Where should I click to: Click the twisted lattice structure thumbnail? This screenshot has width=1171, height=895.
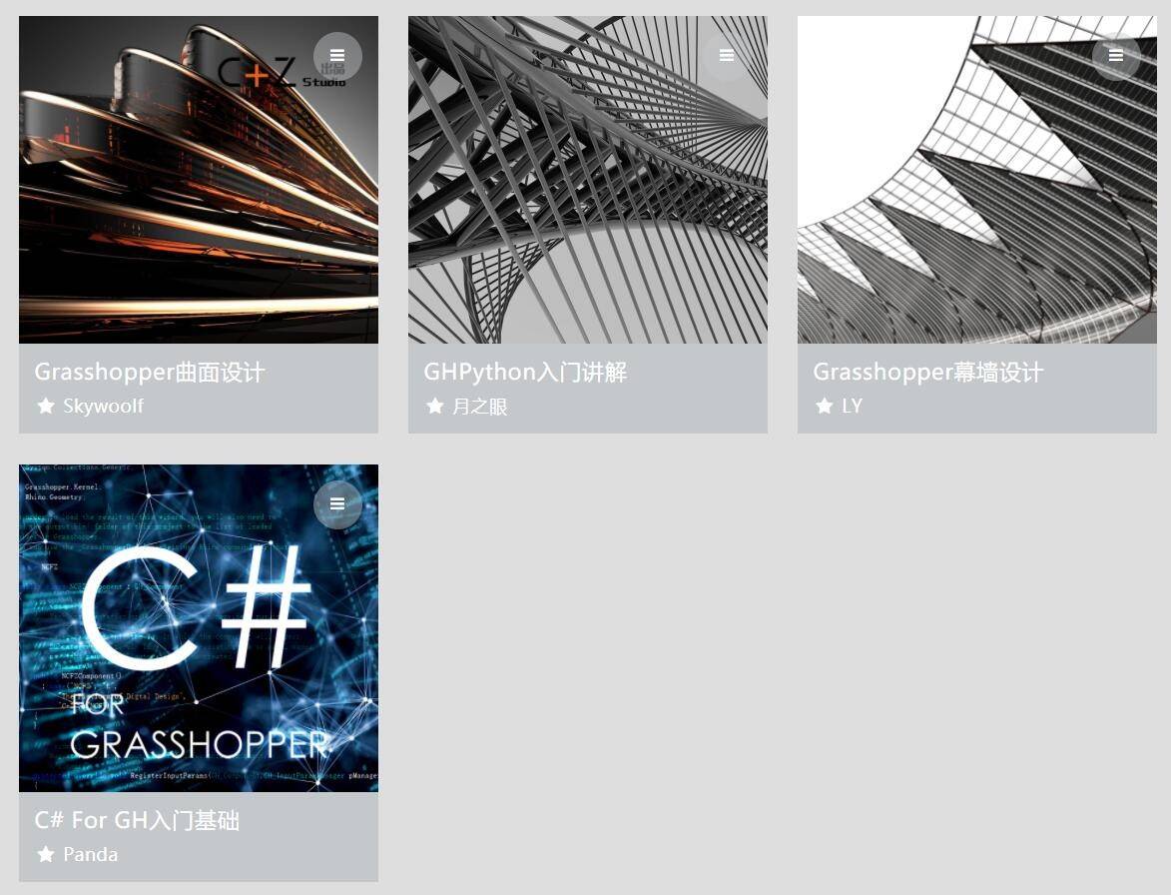point(588,180)
